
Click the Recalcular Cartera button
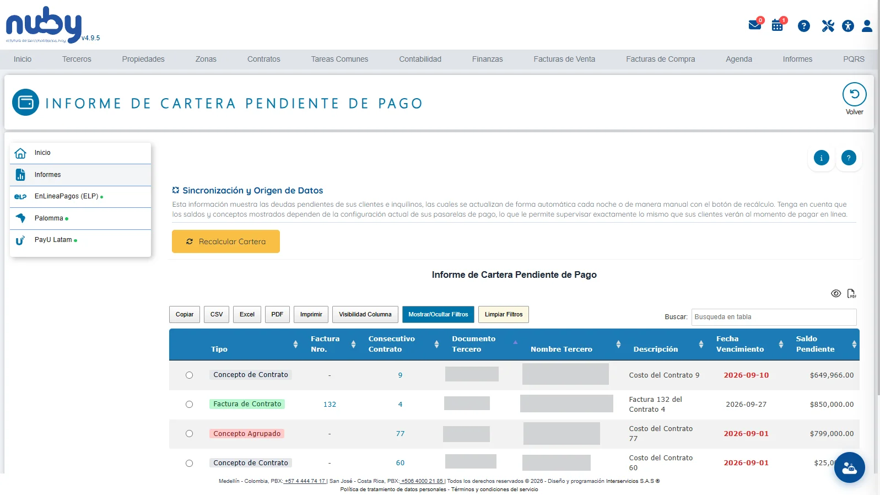[x=226, y=241]
